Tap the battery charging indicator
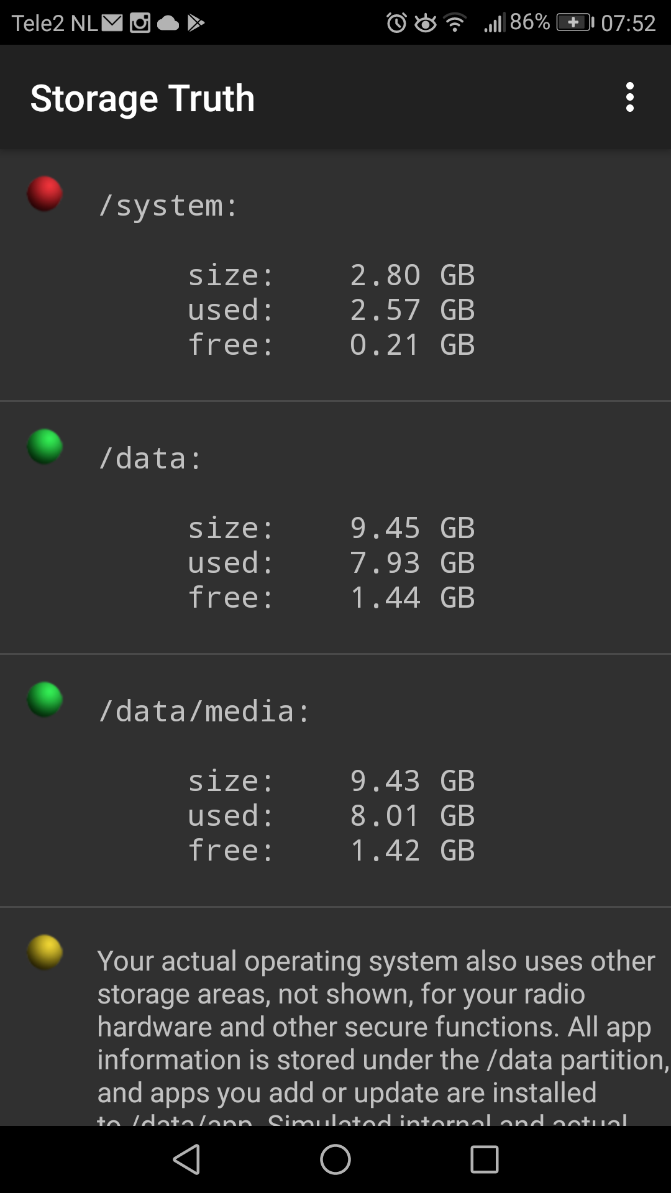 coord(575,23)
